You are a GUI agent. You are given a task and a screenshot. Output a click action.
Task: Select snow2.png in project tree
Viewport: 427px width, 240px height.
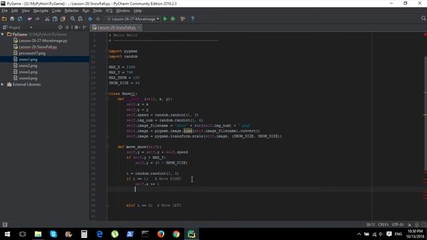point(28,65)
